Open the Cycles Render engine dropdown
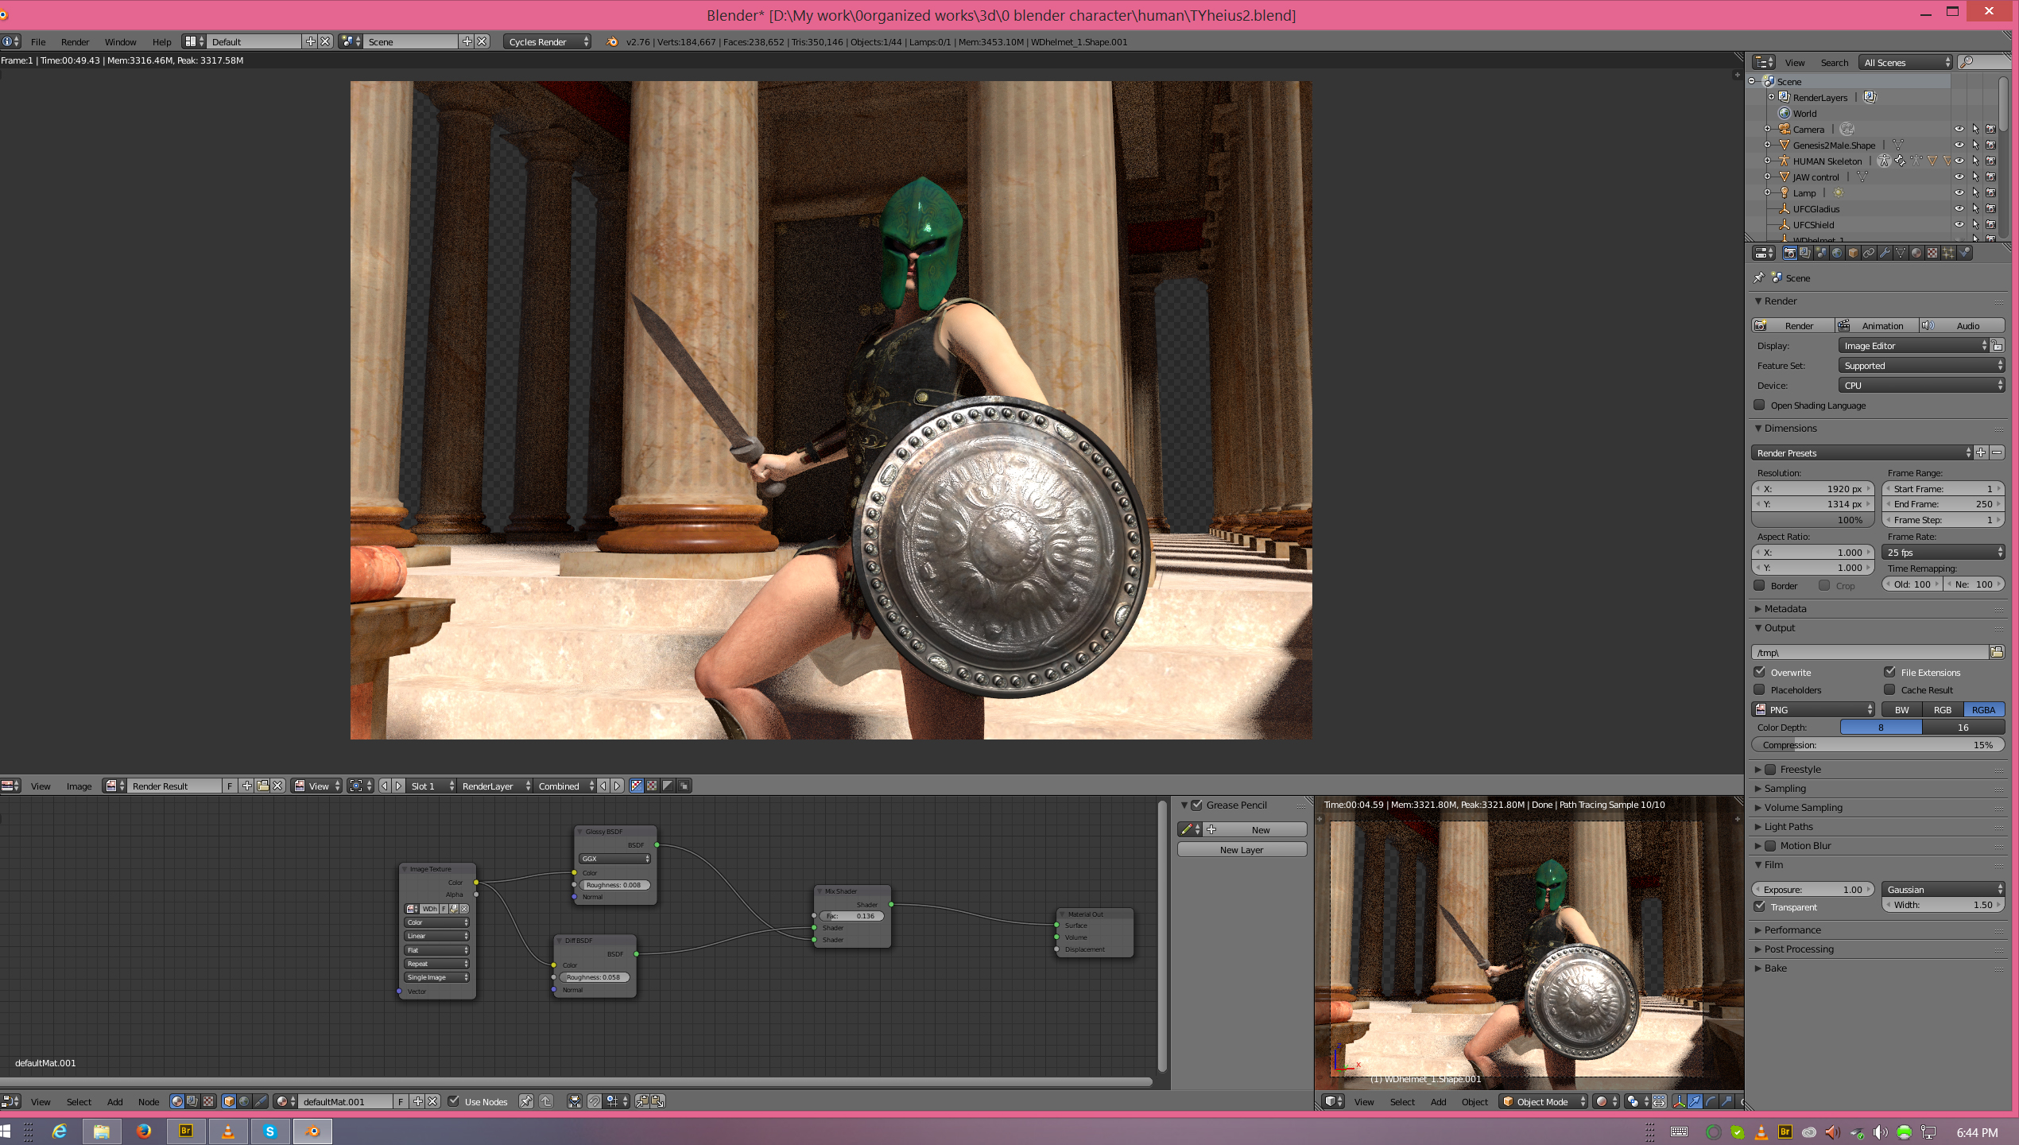The width and height of the screenshot is (2019, 1145). (x=548, y=41)
